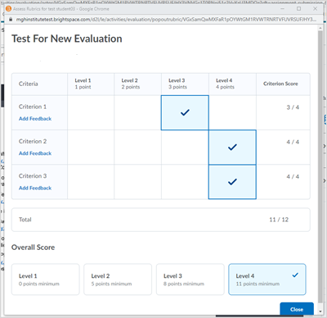Image resolution: width=327 pixels, height=318 pixels.
Task: Close the Chrome popup window with X
Action: [315, 9]
